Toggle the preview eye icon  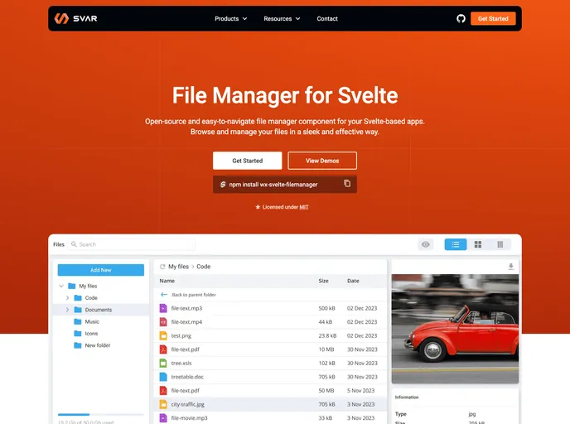[x=425, y=244]
